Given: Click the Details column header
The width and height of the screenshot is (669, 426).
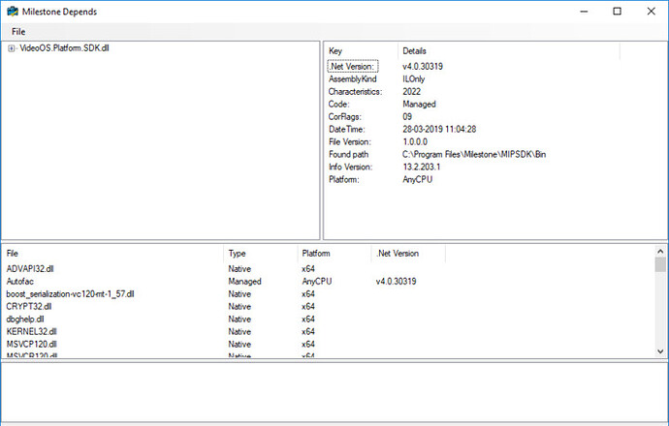Looking at the screenshot, I should coord(414,50).
